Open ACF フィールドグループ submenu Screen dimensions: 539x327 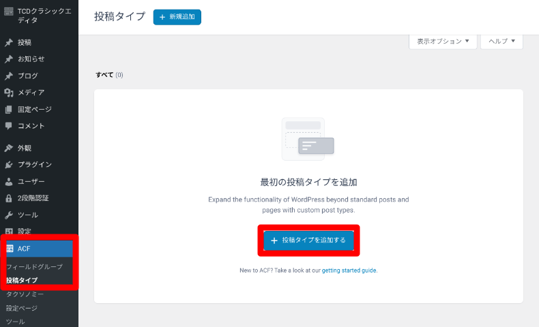tap(34, 266)
